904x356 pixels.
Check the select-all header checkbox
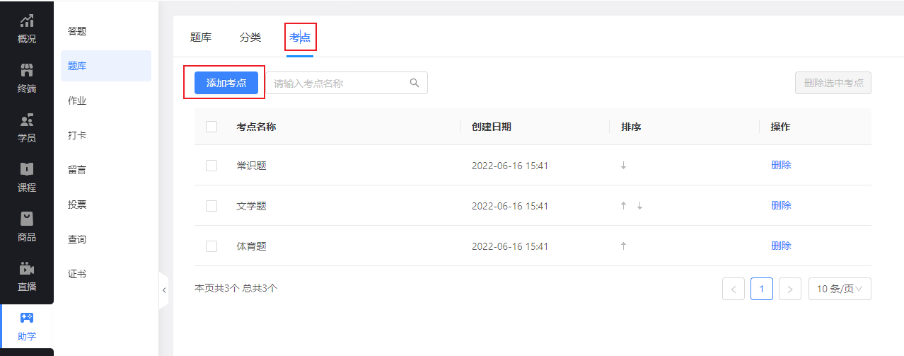tap(211, 127)
